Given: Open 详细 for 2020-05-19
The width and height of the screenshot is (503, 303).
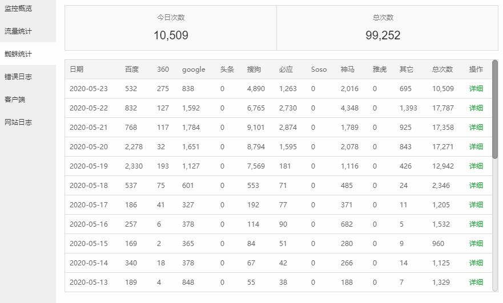Looking at the screenshot, I should pyautogui.click(x=476, y=166).
